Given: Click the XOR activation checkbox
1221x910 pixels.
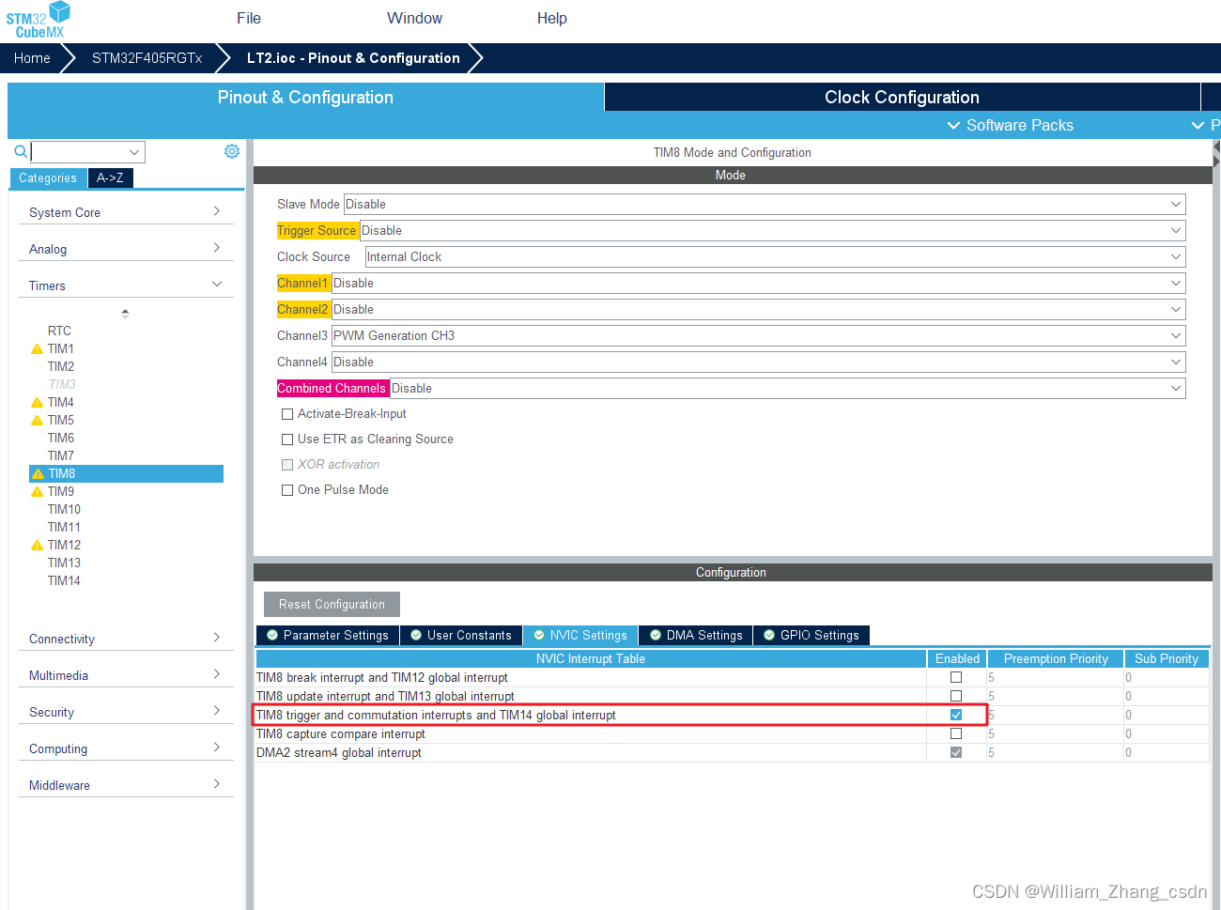Looking at the screenshot, I should [287, 465].
